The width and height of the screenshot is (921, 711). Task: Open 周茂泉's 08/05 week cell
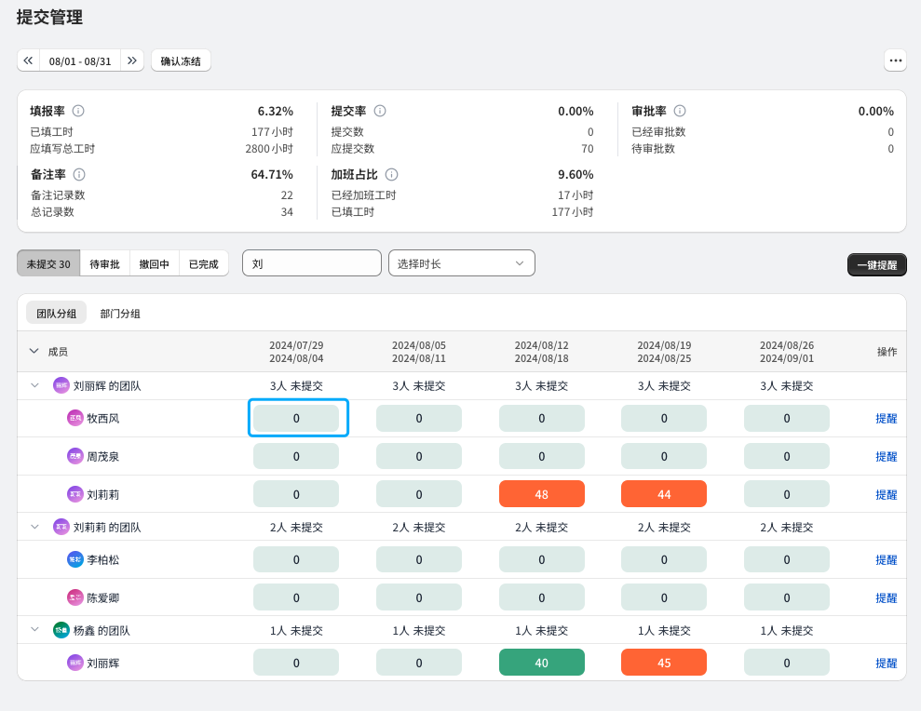419,456
